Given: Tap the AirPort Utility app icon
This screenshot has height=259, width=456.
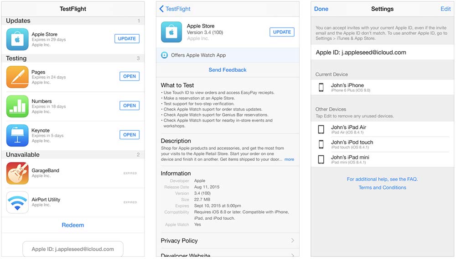Looking at the screenshot, I should [x=17, y=202].
